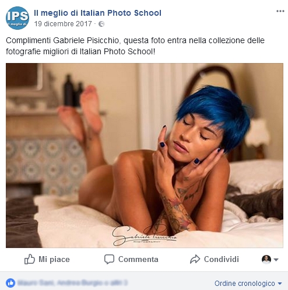The image size is (288, 290).
Task: Click the globe public-audience icon
Action: click(x=101, y=24)
